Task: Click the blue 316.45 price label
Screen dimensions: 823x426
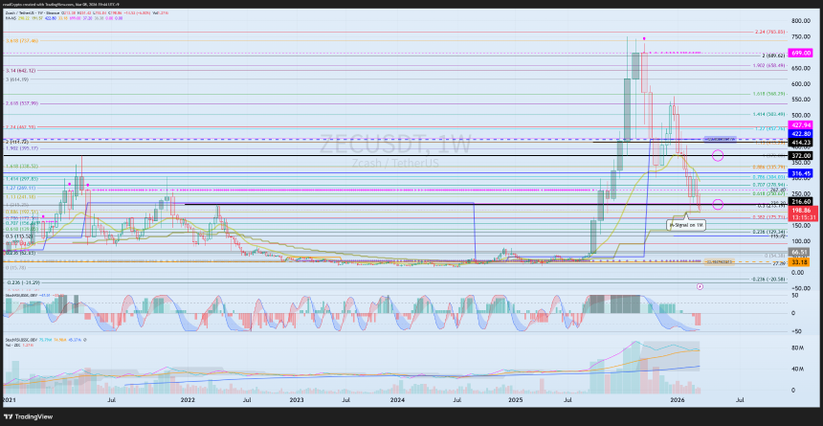Action: coord(799,173)
